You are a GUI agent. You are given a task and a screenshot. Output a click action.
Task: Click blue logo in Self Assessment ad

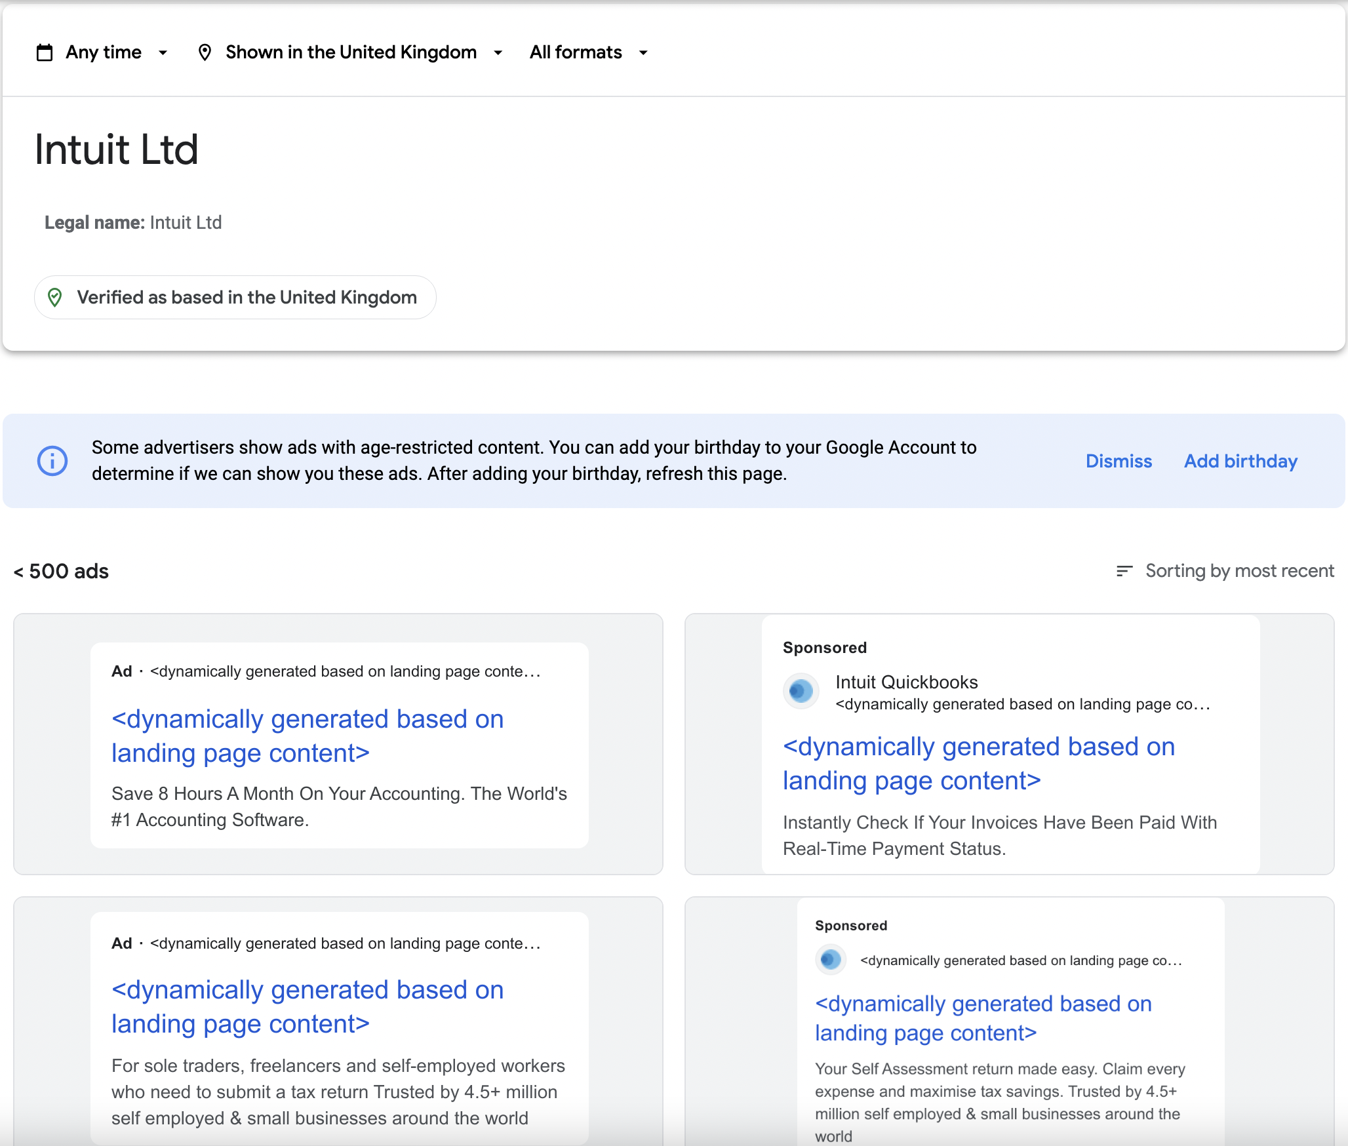tap(830, 960)
